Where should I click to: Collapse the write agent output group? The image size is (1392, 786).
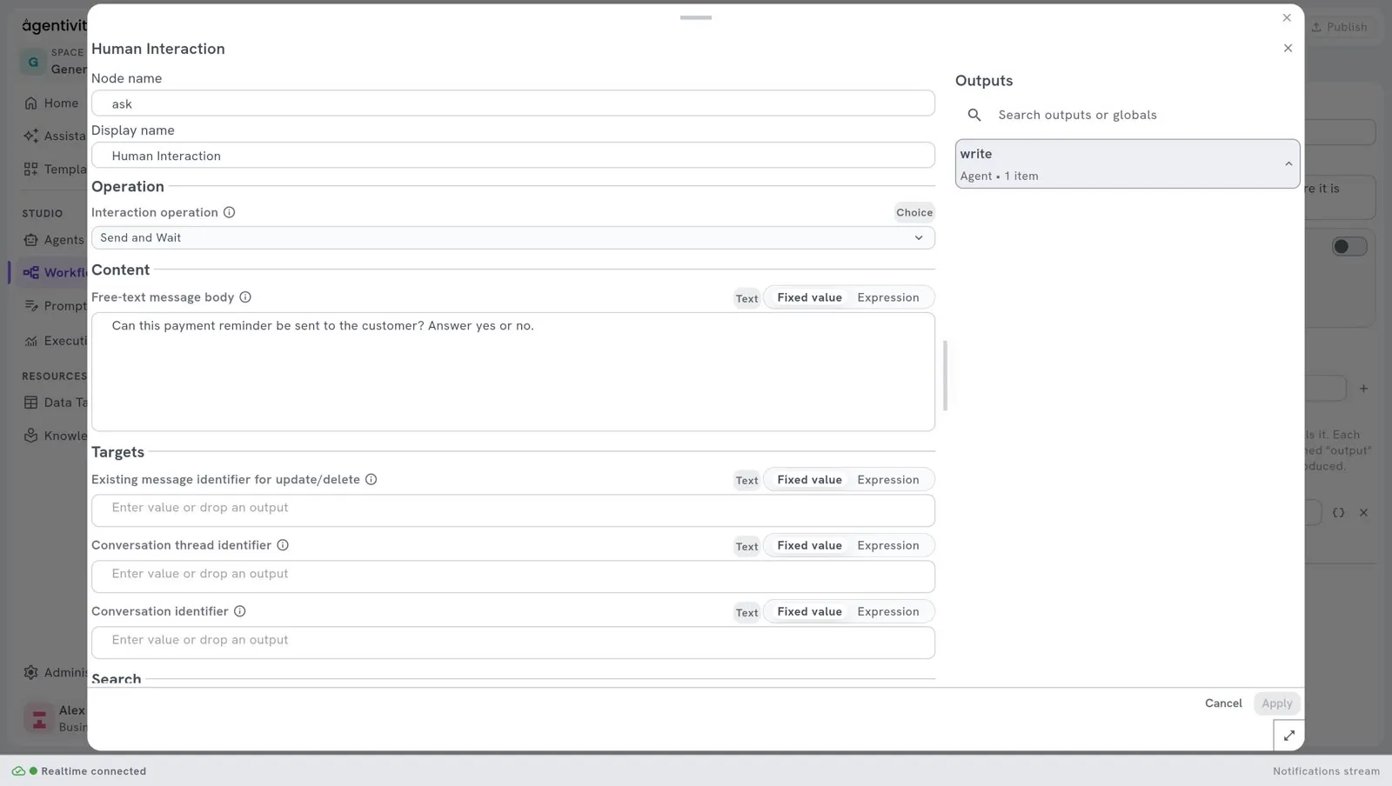[1288, 164]
